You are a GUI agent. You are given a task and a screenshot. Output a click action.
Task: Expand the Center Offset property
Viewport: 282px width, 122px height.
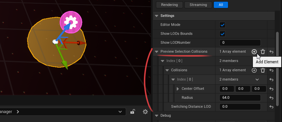pyautogui.click(x=178, y=89)
